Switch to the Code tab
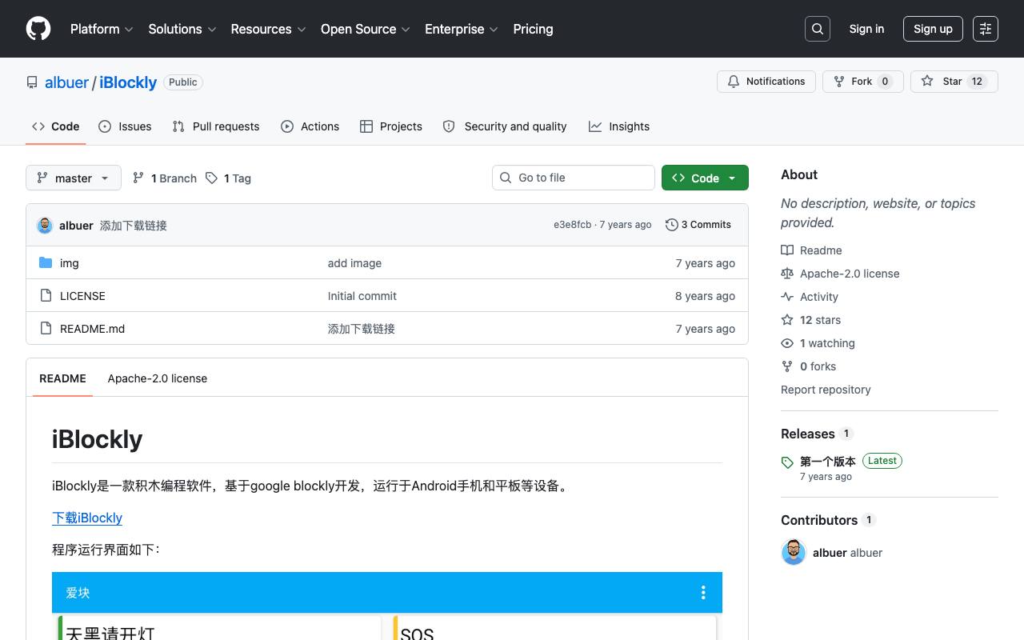The width and height of the screenshot is (1024, 640). pos(56,126)
